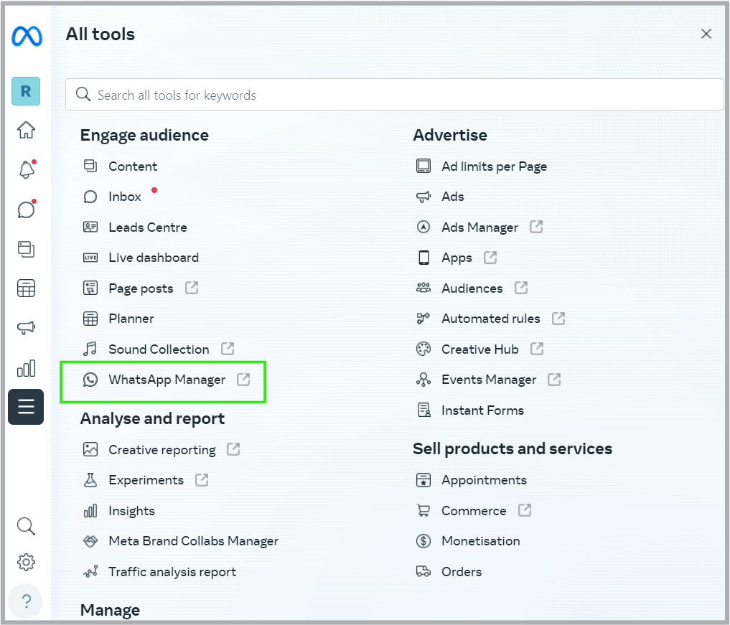Open Creative reporting
The width and height of the screenshot is (730, 625).
click(x=162, y=449)
